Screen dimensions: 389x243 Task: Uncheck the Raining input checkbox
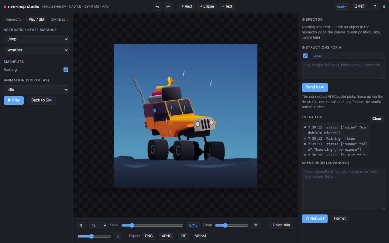[x=66, y=70]
